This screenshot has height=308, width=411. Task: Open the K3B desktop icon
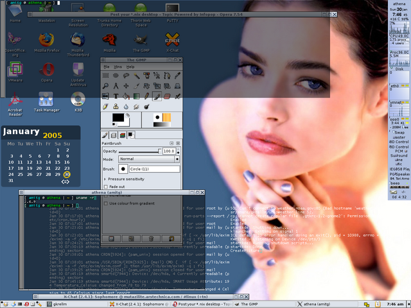pos(78,102)
